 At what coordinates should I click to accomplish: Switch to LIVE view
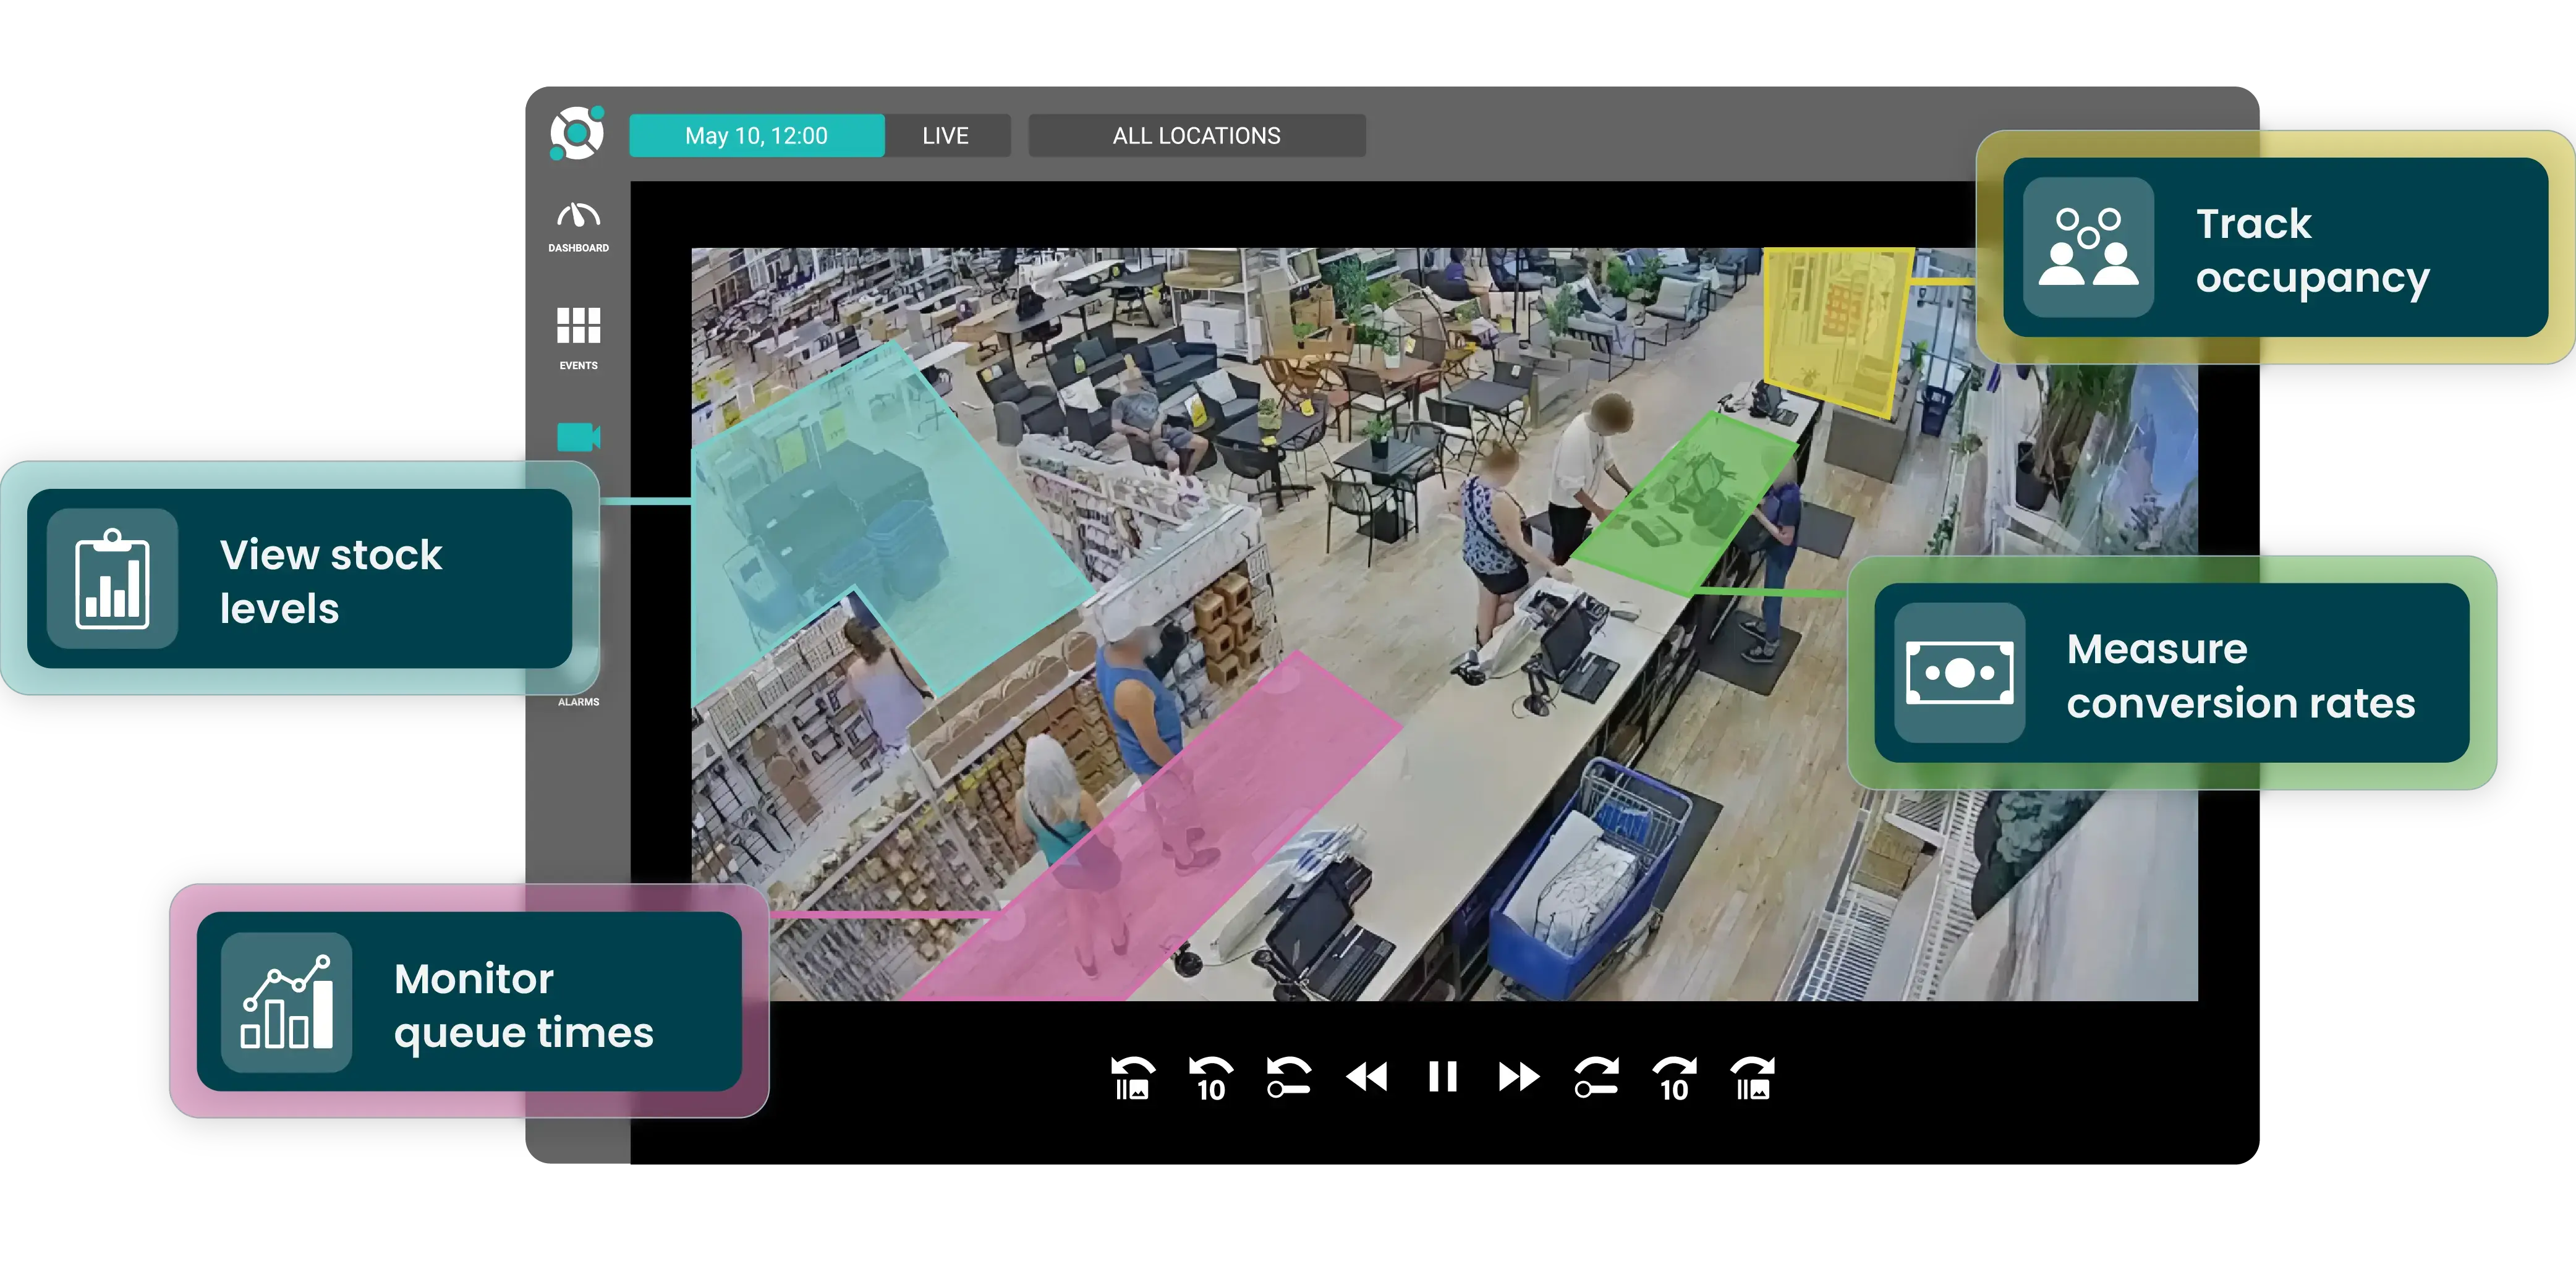tap(946, 135)
